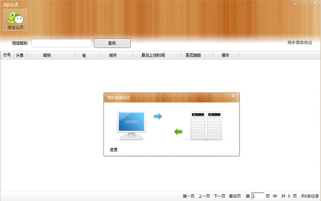Viewport: 321px width, 201px height.
Task: Click the blue right arrow icon
Action: [x=158, y=116]
